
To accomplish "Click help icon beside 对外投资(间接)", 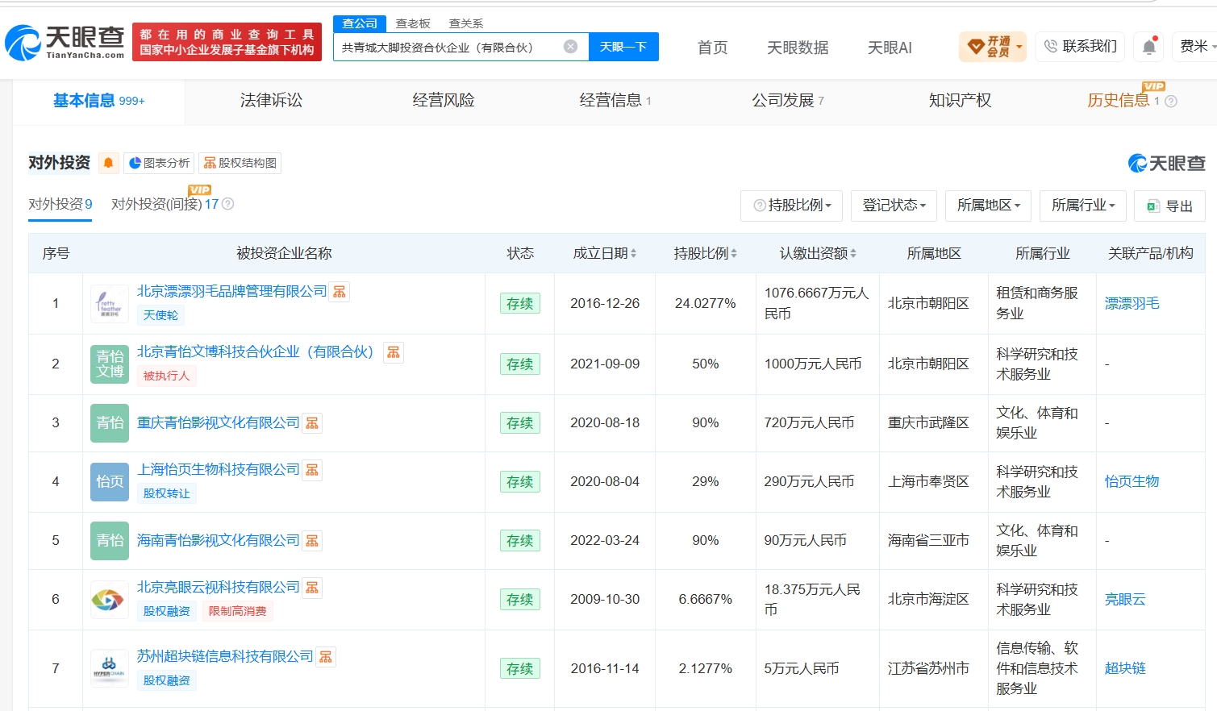I will tap(227, 204).
